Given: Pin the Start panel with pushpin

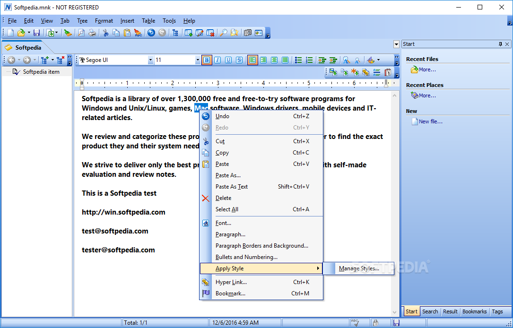Looking at the screenshot, I should (500, 44).
